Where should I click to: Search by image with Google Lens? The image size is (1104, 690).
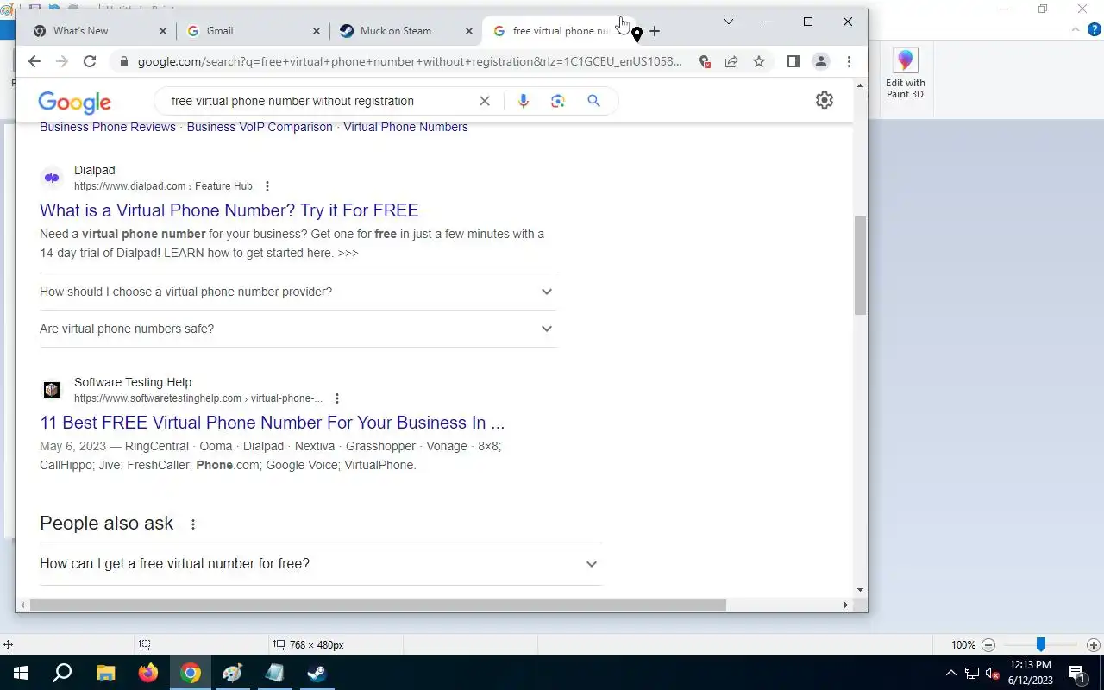(558, 101)
